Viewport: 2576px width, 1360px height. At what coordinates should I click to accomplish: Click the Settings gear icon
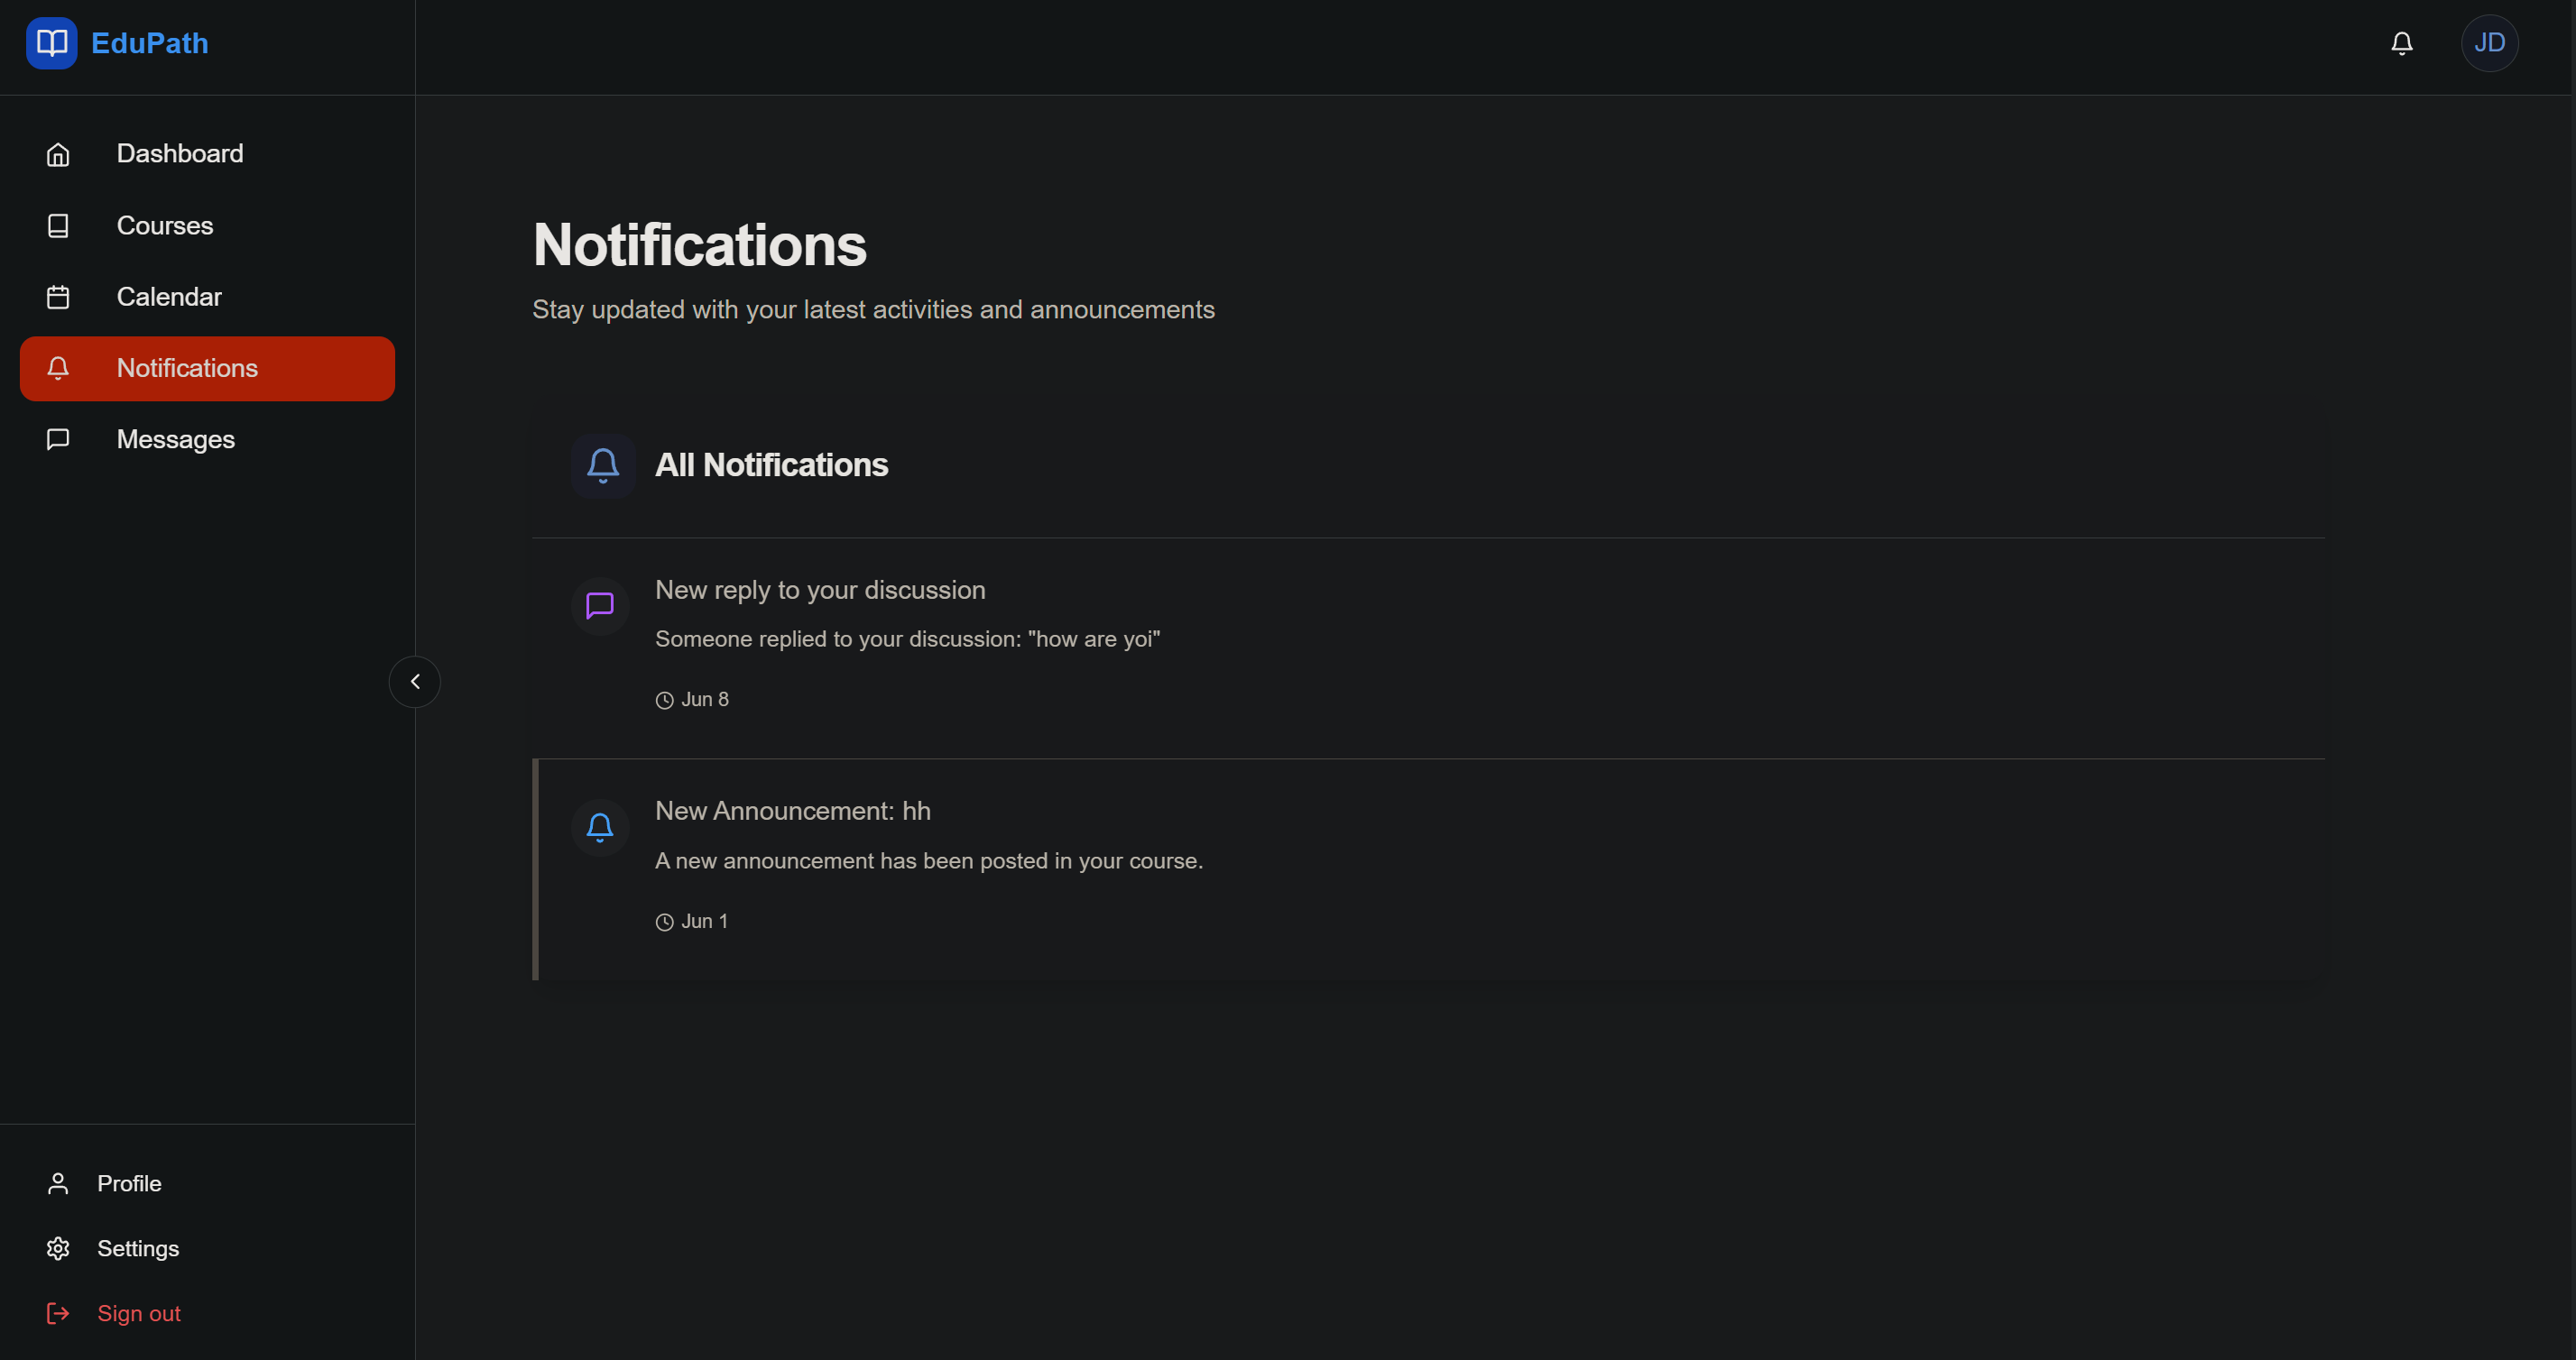(x=58, y=1248)
